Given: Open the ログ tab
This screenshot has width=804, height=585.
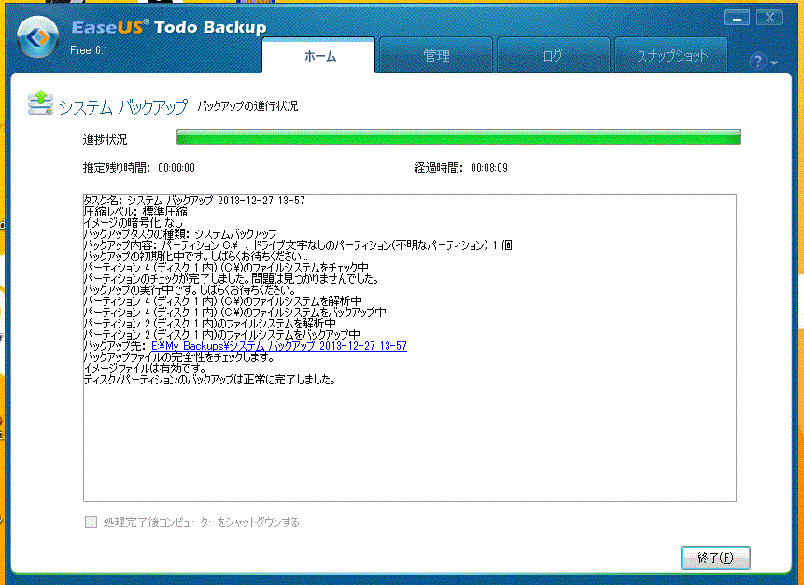Looking at the screenshot, I should (553, 55).
